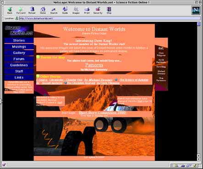Reload the page with the Reload icon

pyautogui.click(x=32, y=11)
